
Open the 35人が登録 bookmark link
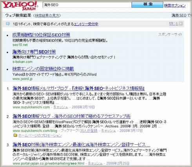tap(89, 131)
